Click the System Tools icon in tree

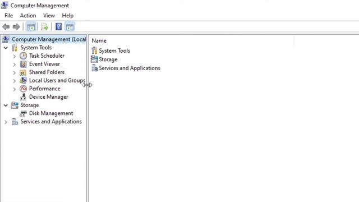coord(15,48)
